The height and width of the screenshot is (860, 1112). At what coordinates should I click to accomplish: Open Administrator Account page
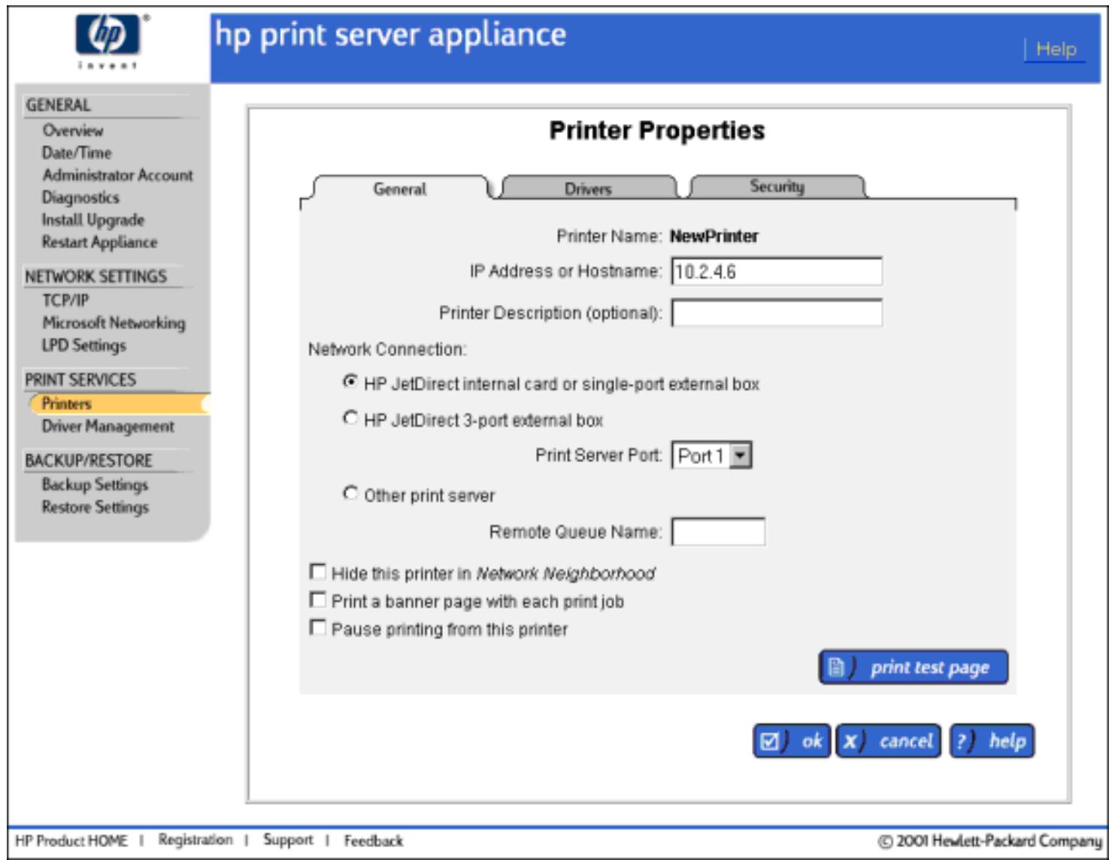click(x=118, y=175)
